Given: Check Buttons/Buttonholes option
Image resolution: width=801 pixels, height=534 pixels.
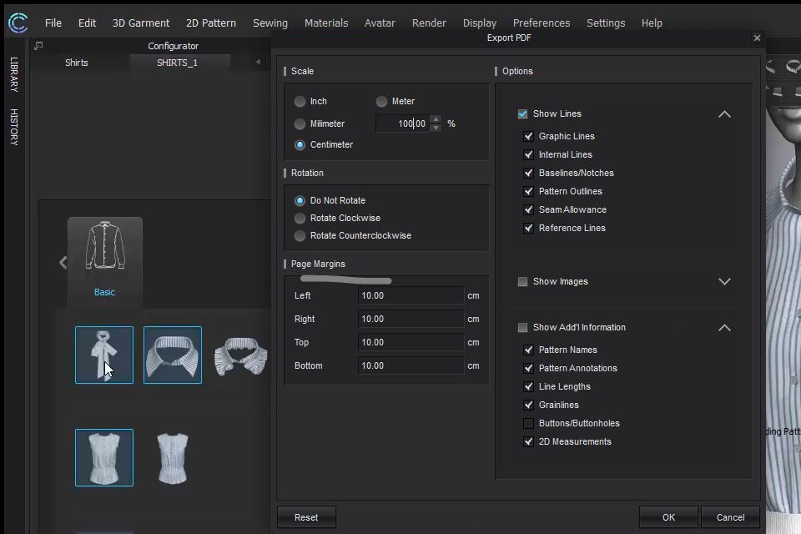Looking at the screenshot, I should click(x=529, y=424).
